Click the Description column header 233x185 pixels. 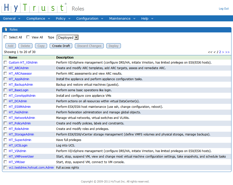(65, 57)
